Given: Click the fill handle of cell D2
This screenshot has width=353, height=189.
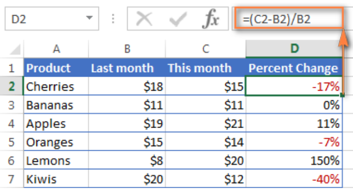Looking at the screenshot, I should 342,95.
